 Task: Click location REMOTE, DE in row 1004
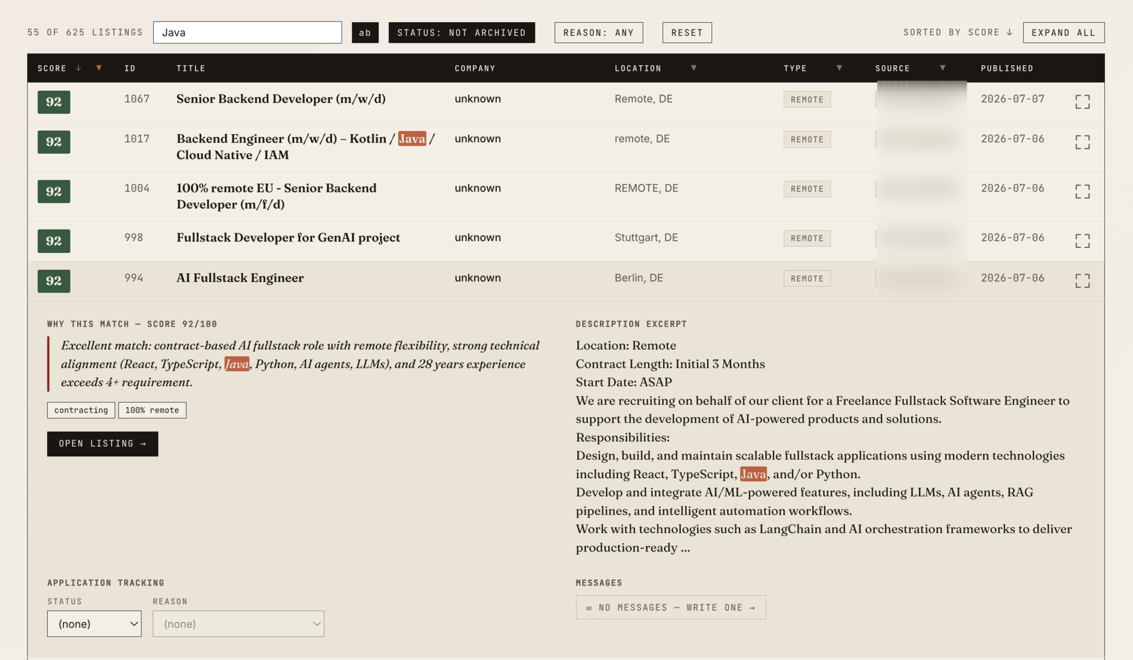[646, 188]
